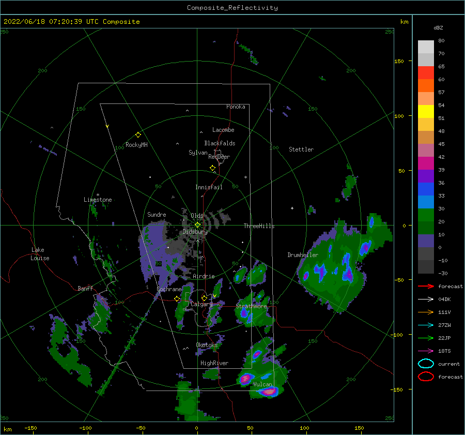Pick the red 65 dBZ color swatch
This screenshot has height=435, width=465.
tap(426, 72)
